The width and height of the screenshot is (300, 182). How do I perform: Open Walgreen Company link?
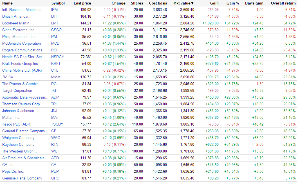coord(18,138)
